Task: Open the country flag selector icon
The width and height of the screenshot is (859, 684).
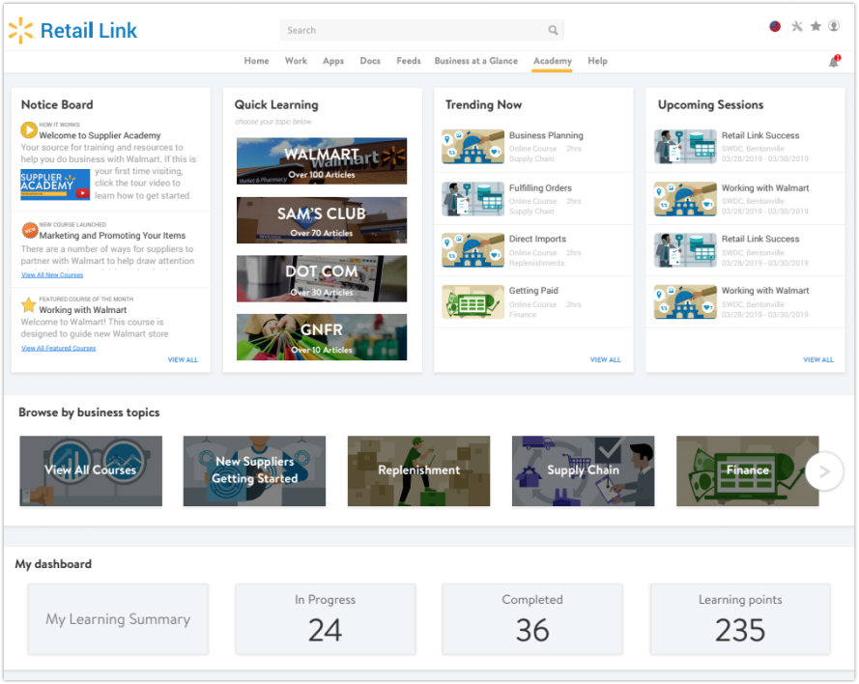Action: click(x=775, y=26)
